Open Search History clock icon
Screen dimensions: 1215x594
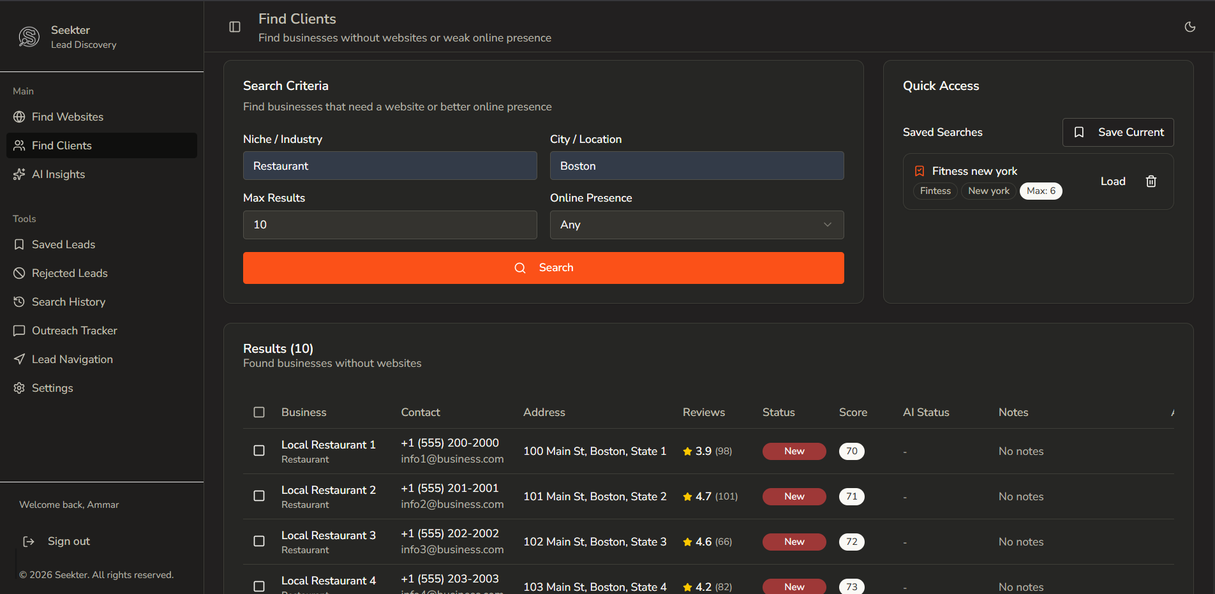click(19, 301)
